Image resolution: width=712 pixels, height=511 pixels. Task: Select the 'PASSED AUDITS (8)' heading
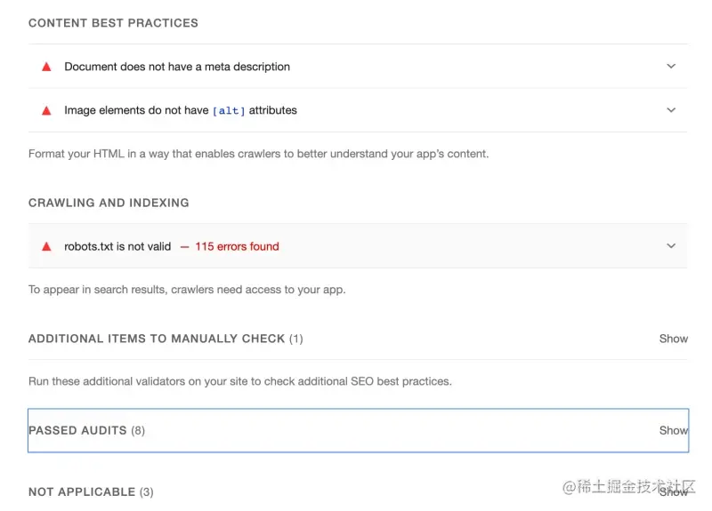point(86,430)
